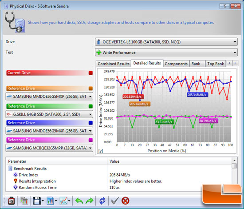Select the Detailed Results tab
The width and height of the screenshot is (244, 209).
147,63
